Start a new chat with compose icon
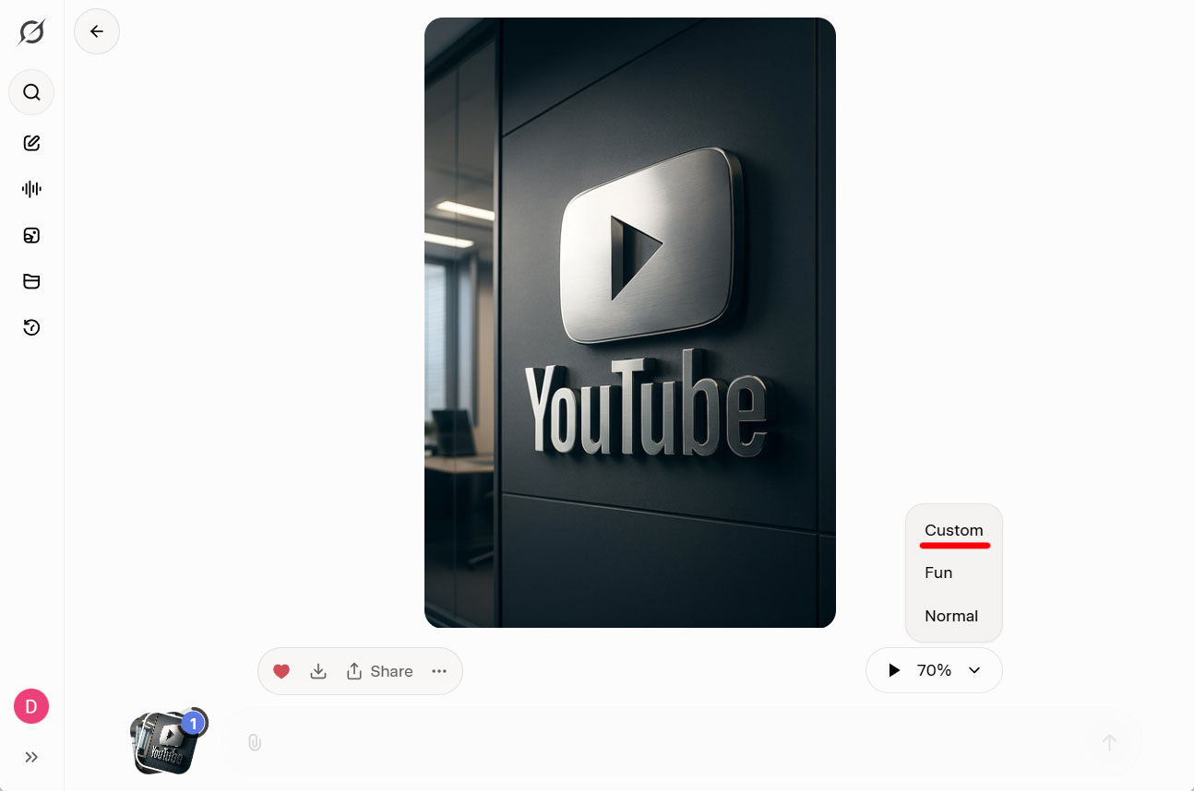This screenshot has width=1194, height=791. point(31,143)
